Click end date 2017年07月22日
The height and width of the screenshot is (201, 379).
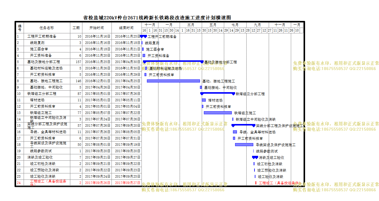[x=128, y=113]
